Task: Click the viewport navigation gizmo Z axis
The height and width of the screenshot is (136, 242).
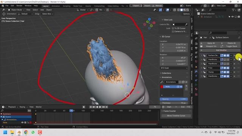Action: point(149,19)
